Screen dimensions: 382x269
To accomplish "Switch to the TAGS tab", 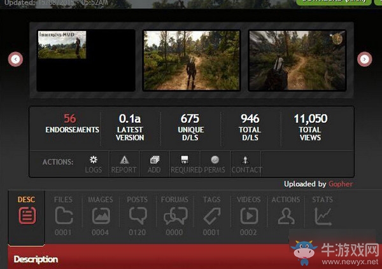I will [212, 216].
